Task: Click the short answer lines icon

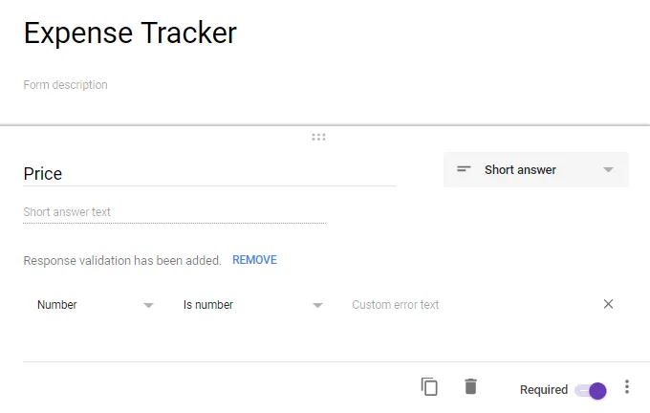Action: point(464,170)
